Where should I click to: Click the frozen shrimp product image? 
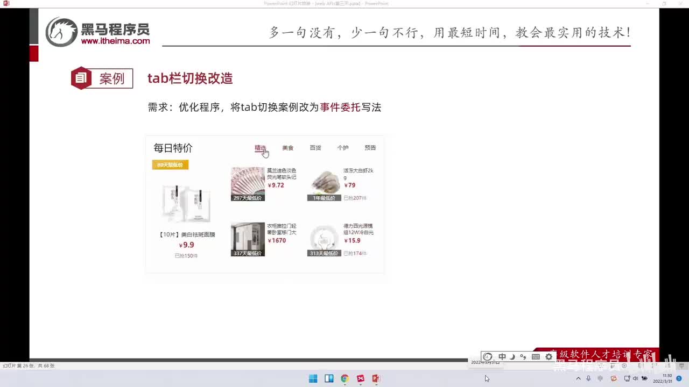pyautogui.click(x=324, y=184)
